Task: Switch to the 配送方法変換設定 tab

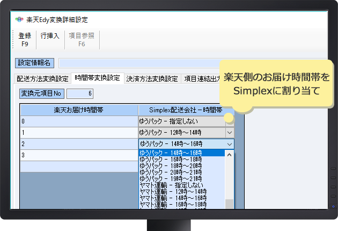Action: (42, 79)
